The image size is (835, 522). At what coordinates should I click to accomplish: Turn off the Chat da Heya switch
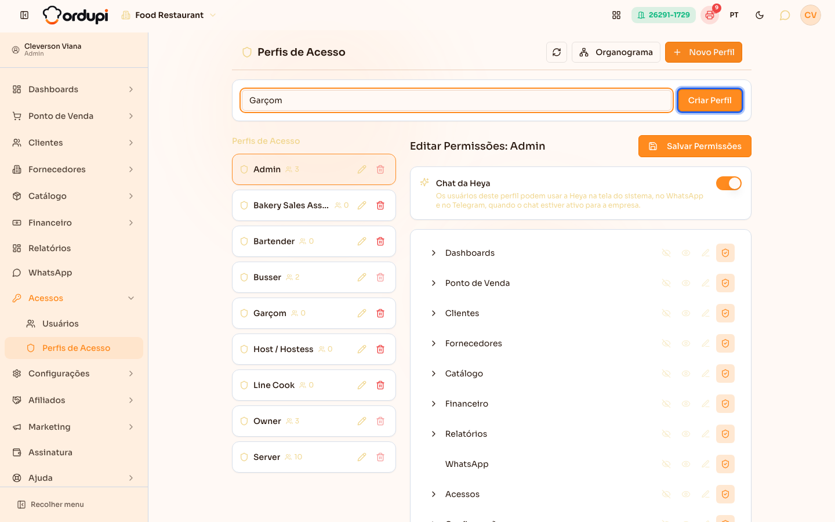pyautogui.click(x=729, y=183)
